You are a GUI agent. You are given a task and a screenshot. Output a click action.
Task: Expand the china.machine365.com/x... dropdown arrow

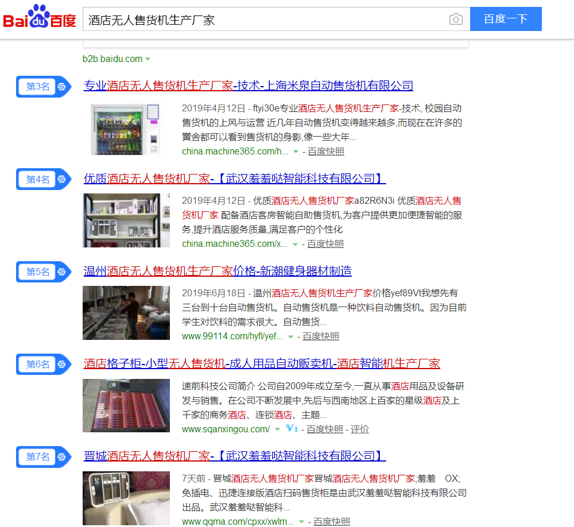point(296,245)
